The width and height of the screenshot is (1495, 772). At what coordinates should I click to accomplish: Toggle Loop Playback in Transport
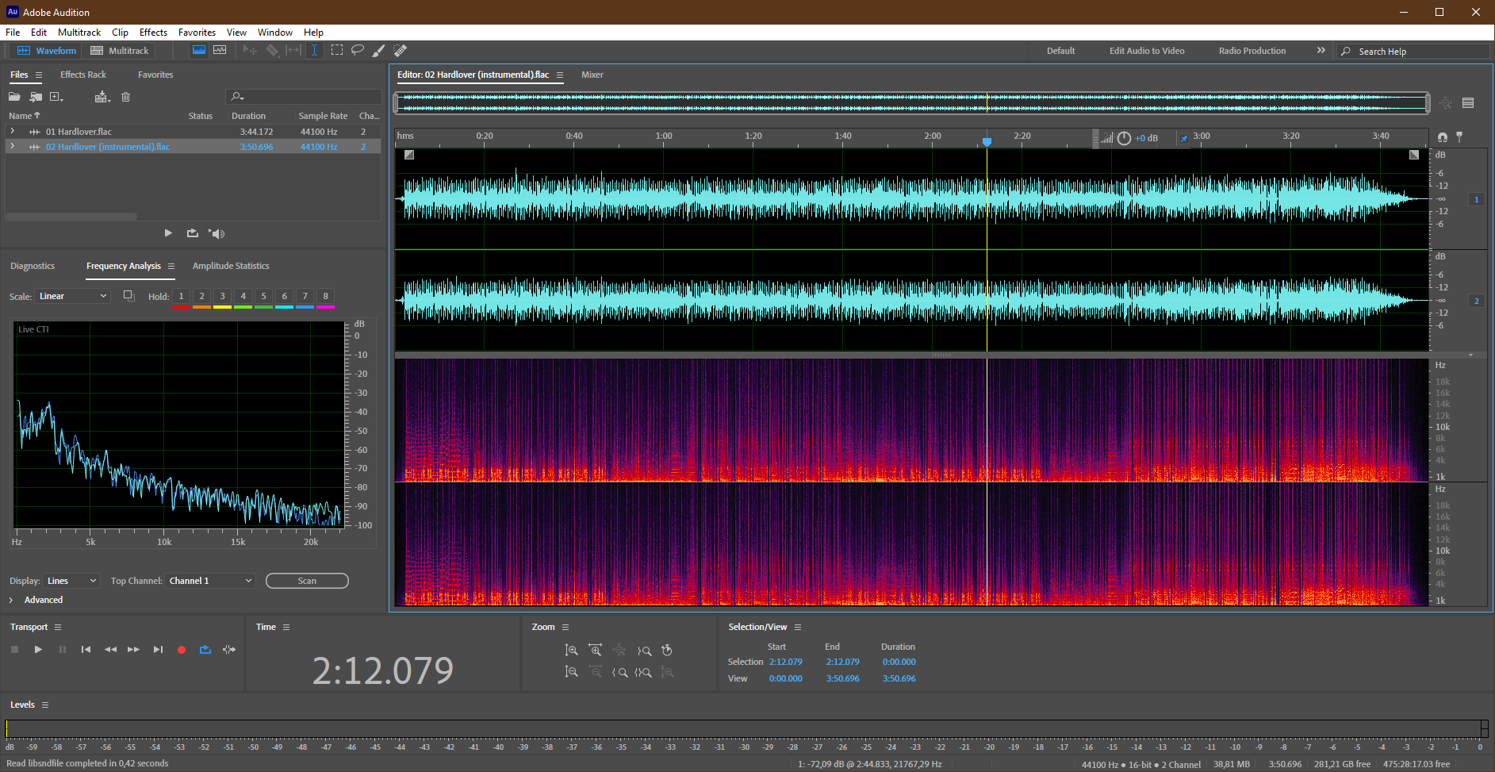[x=205, y=649]
